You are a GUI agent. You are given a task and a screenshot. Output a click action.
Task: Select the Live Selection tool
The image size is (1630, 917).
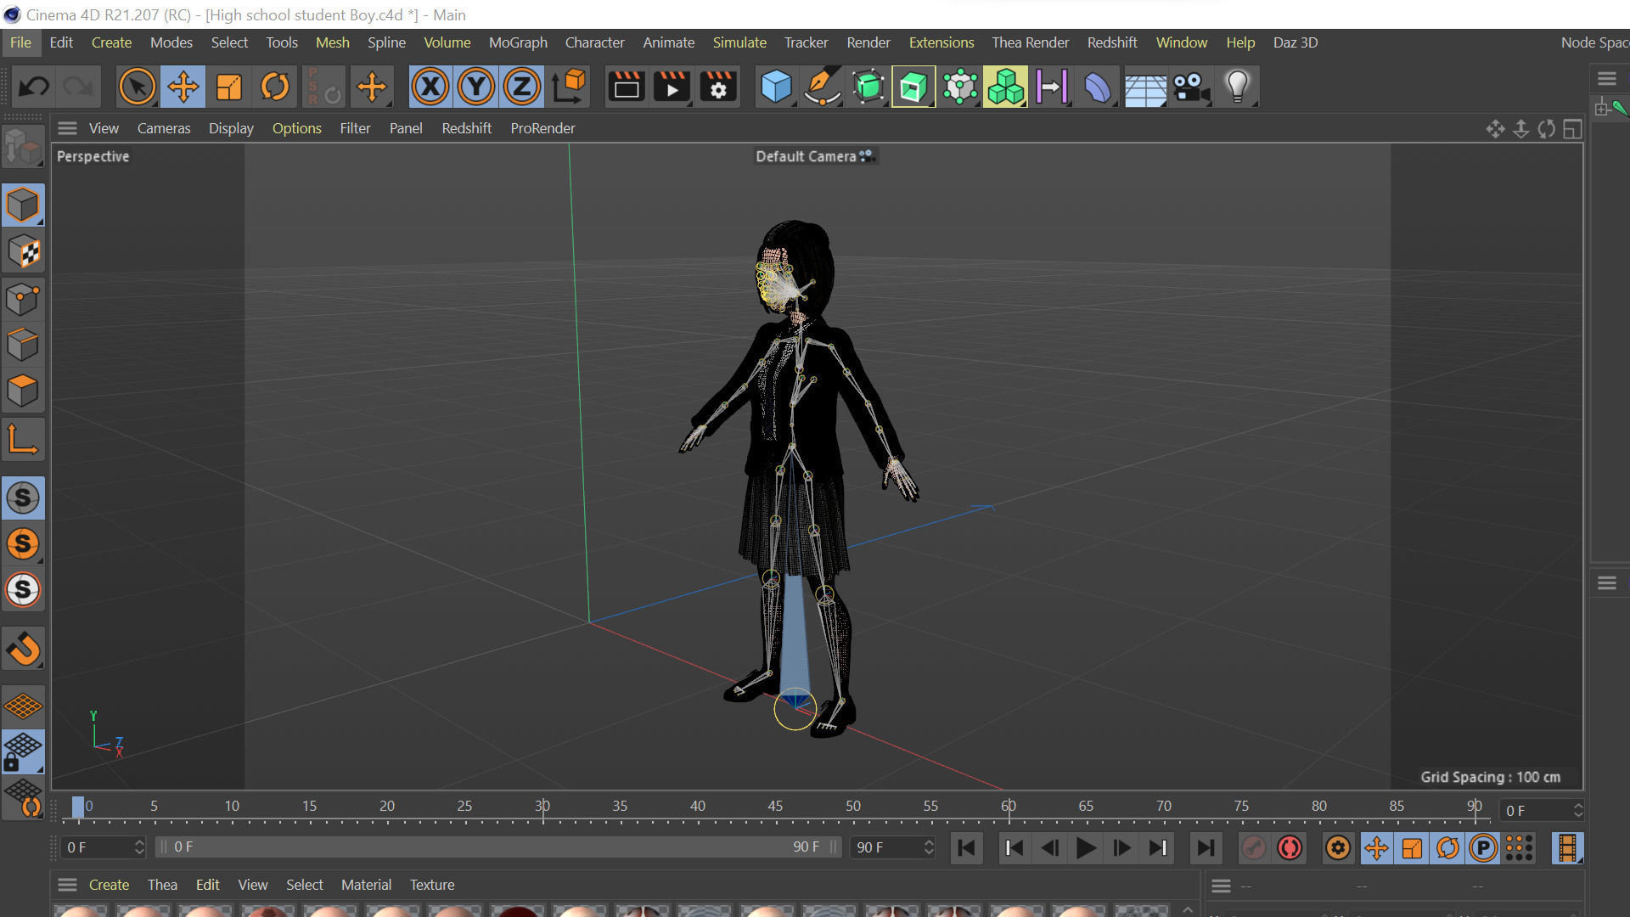click(137, 86)
